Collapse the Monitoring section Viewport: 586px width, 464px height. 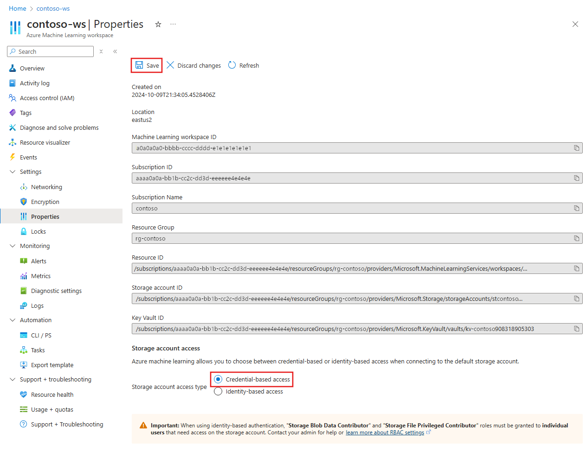(13, 246)
